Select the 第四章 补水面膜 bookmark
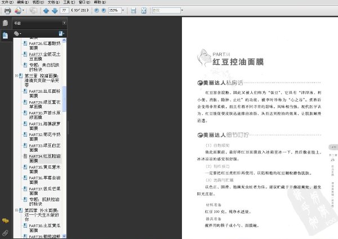This screenshot has height=239, width=338. (42, 215)
